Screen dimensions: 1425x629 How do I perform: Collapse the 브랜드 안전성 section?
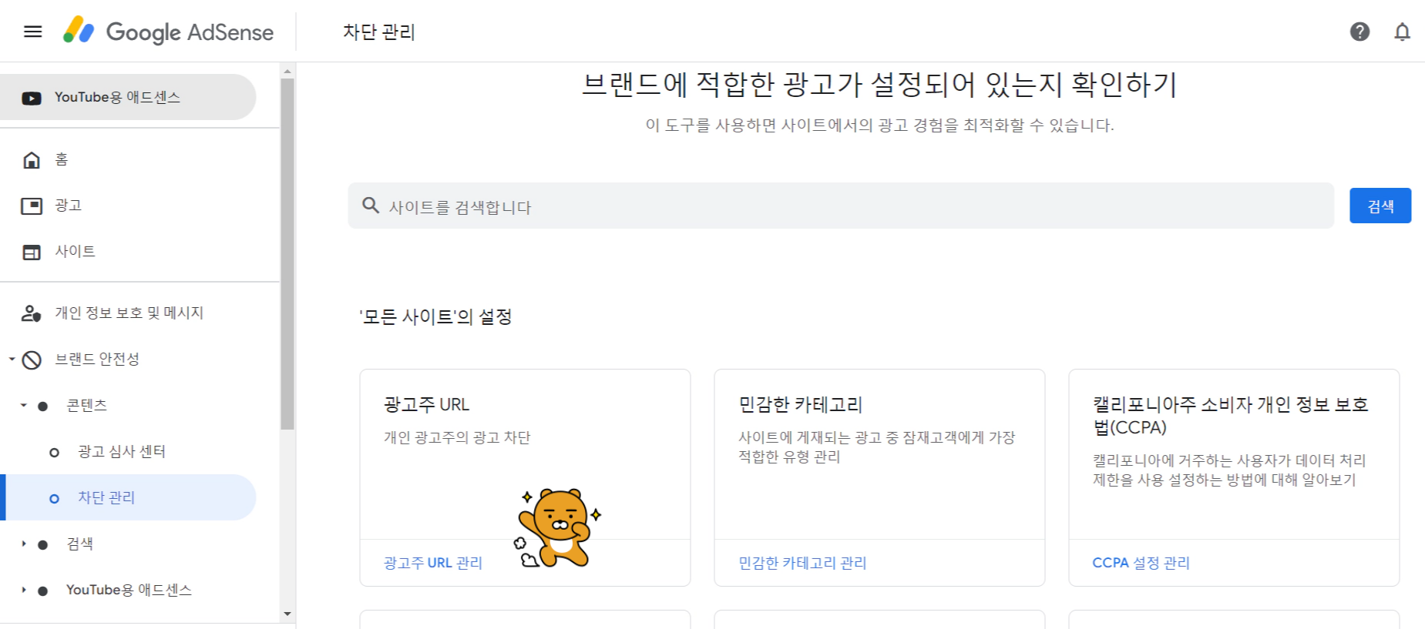pos(12,359)
